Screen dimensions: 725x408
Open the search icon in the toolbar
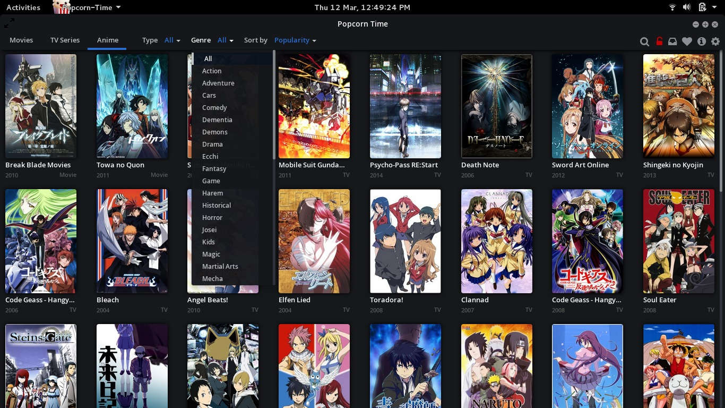pyautogui.click(x=644, y=41)
